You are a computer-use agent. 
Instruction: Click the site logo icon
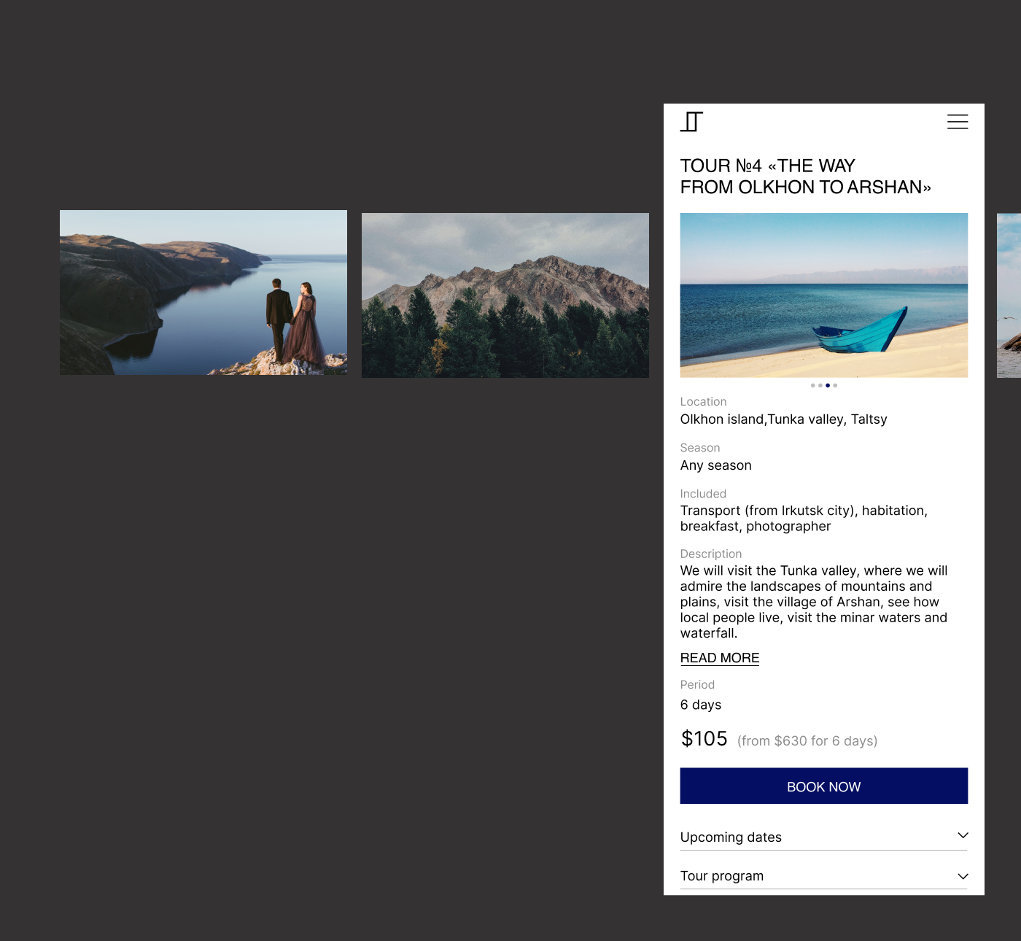coord(691,122)
